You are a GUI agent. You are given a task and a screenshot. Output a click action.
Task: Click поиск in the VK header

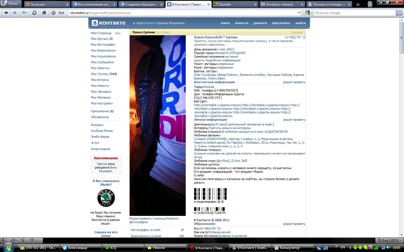coord(225,23)
